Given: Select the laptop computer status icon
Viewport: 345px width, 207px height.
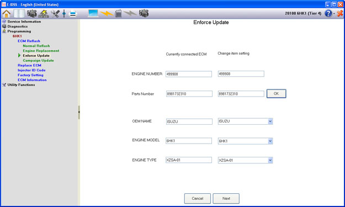Looking at the screenshot, I should pos(93,13).
